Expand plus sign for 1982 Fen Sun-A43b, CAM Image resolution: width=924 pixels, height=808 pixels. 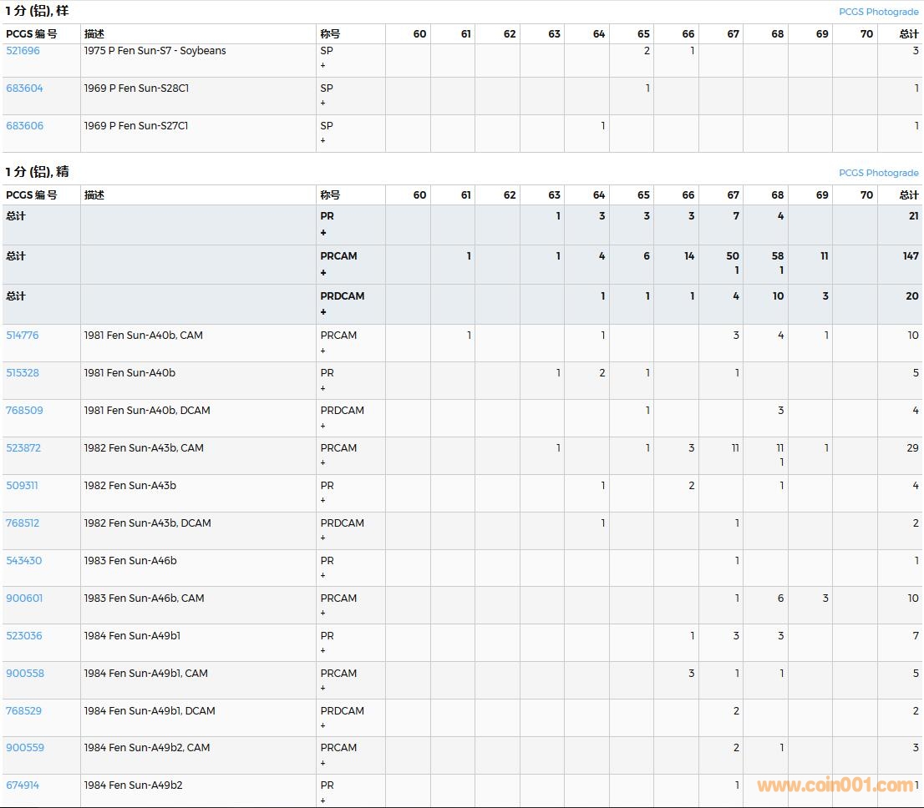323,462
